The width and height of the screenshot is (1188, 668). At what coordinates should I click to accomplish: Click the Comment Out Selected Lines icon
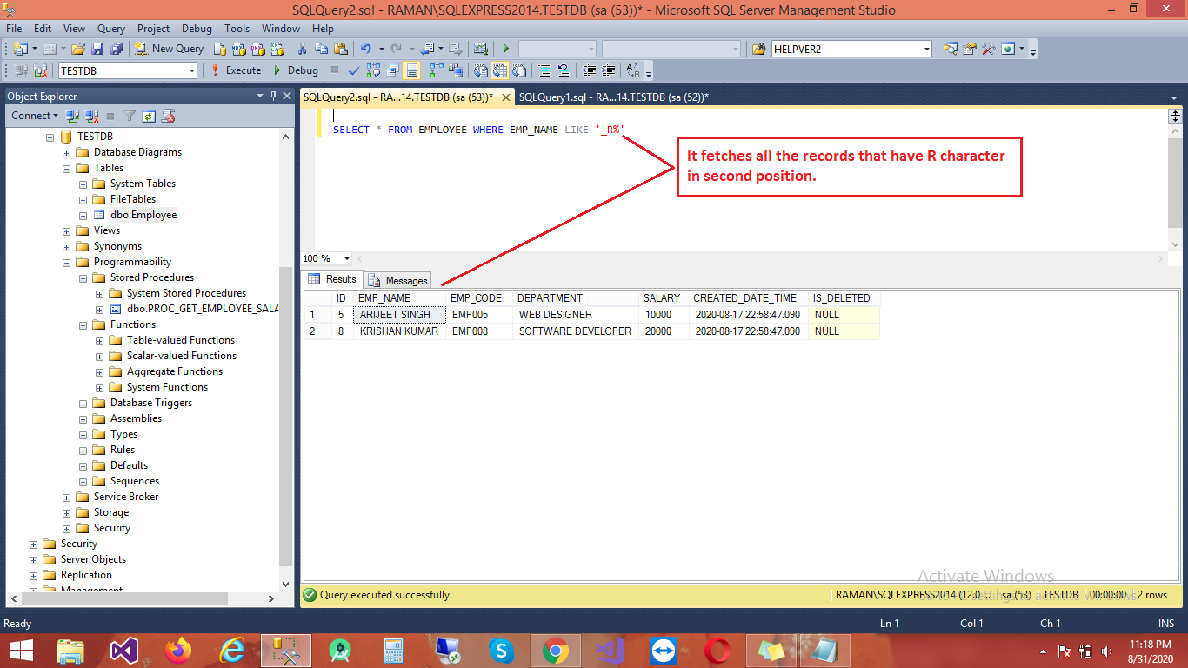543,70
